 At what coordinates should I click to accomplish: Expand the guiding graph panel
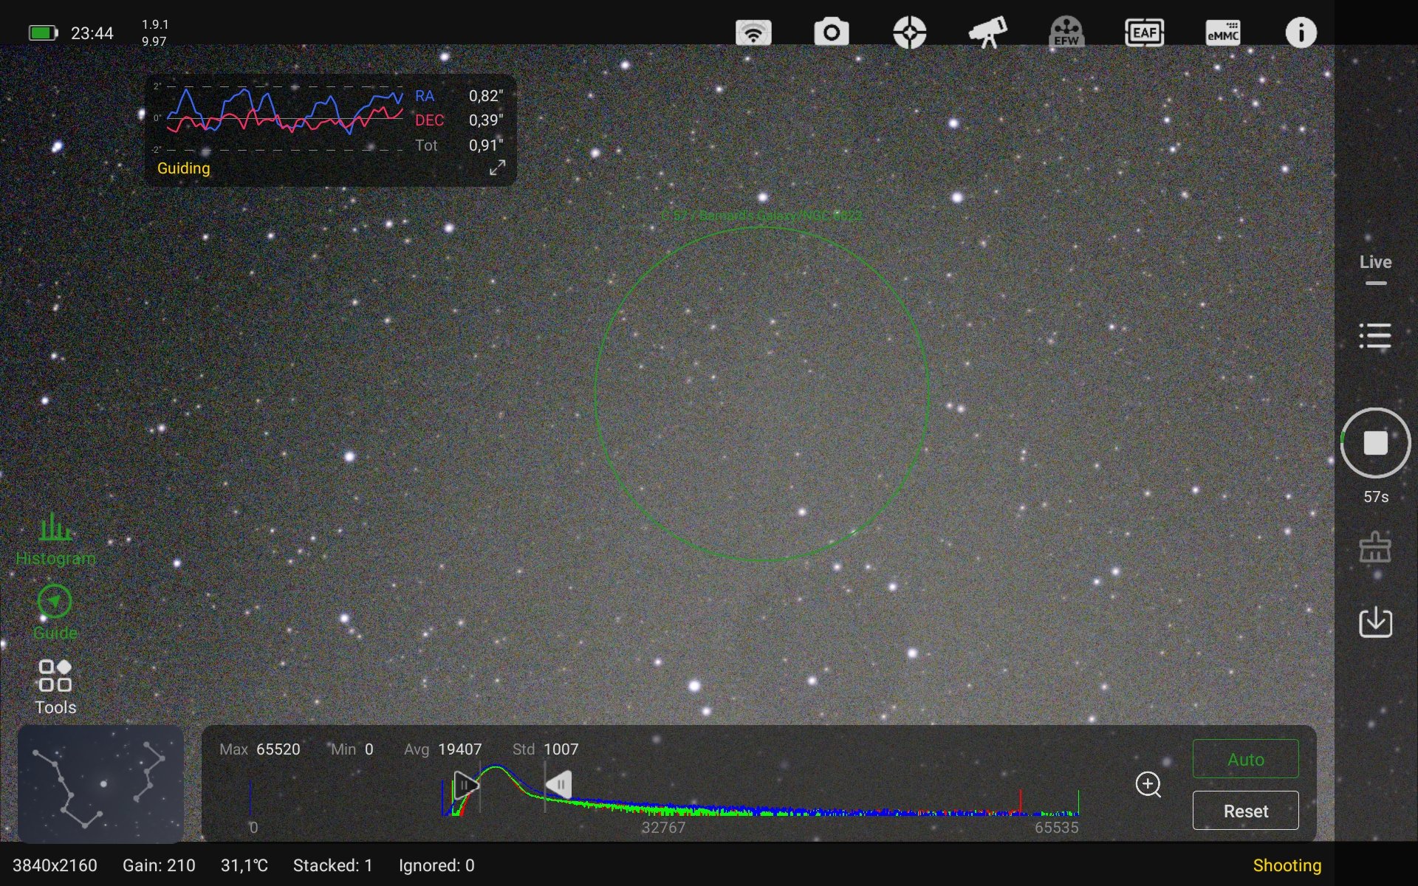(498, 168)
